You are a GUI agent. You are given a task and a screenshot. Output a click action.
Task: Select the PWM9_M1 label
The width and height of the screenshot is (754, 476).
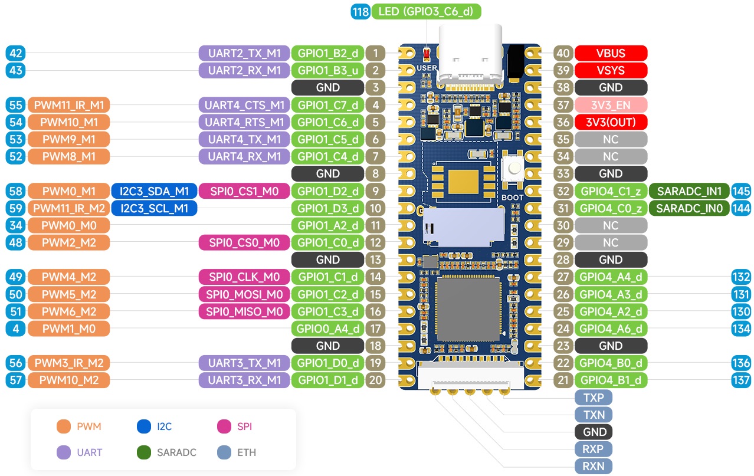tap(68, 139)
